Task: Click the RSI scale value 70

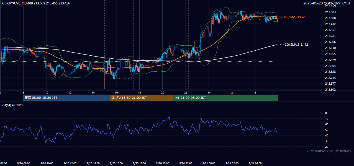Action: click(327, 119)
